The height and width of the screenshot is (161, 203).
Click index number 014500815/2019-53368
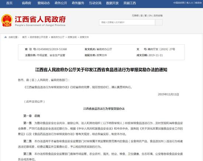[52, 49]
